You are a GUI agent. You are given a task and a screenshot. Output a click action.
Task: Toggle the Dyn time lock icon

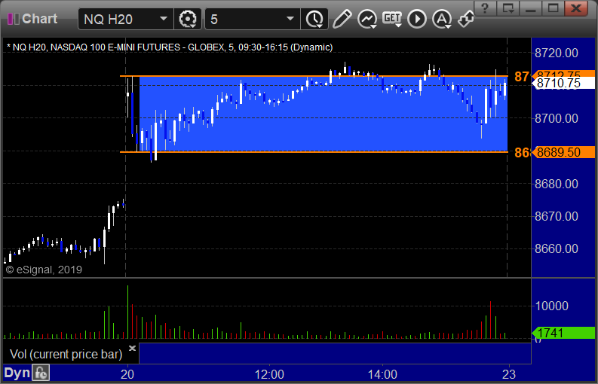[x=41, y=373]
